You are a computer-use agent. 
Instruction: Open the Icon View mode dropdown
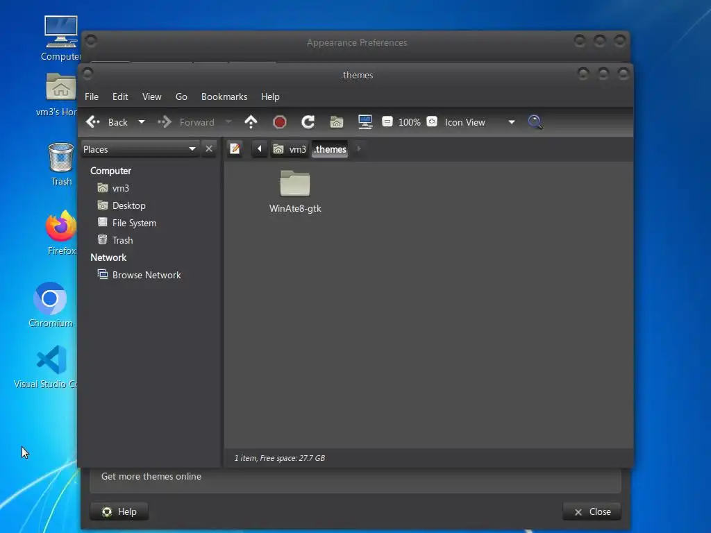tap(480, 122)
